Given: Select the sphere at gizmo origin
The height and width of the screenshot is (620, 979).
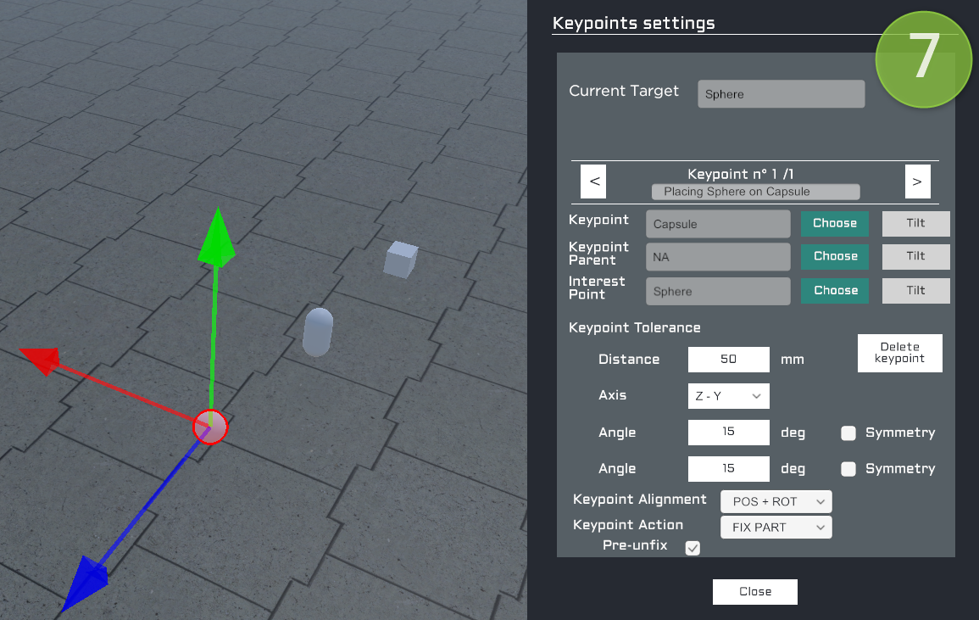Looking at the screenshot, I should click(x=210, y=427).
